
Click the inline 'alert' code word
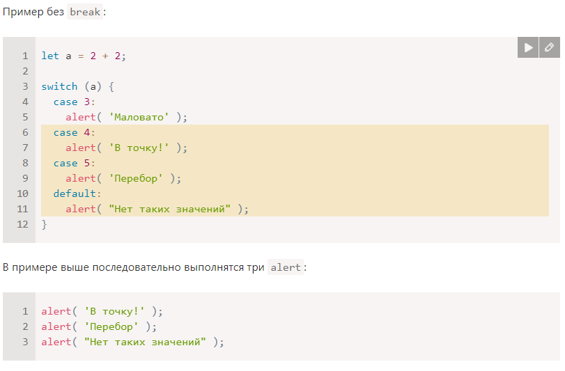(286, 267)
